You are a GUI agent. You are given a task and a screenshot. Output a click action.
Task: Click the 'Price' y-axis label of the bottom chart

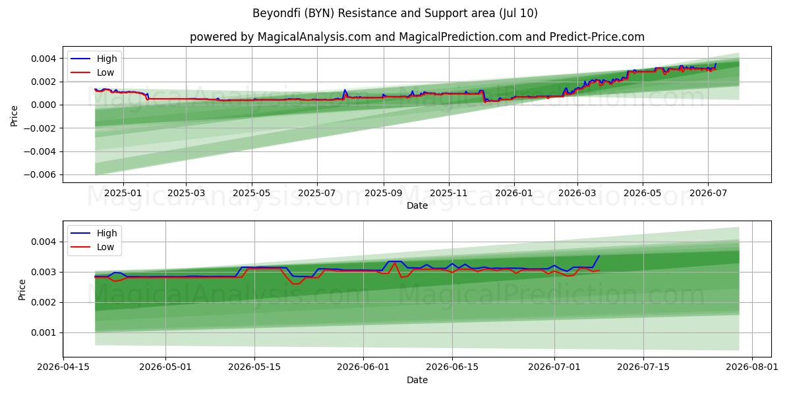(22, 289)
